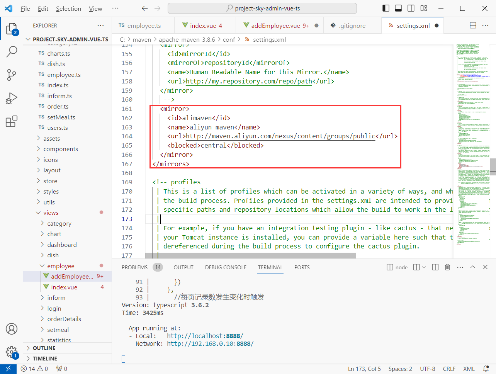
Task: Open the 192.168.0.10:8888 network link
Action: [210, 343]
